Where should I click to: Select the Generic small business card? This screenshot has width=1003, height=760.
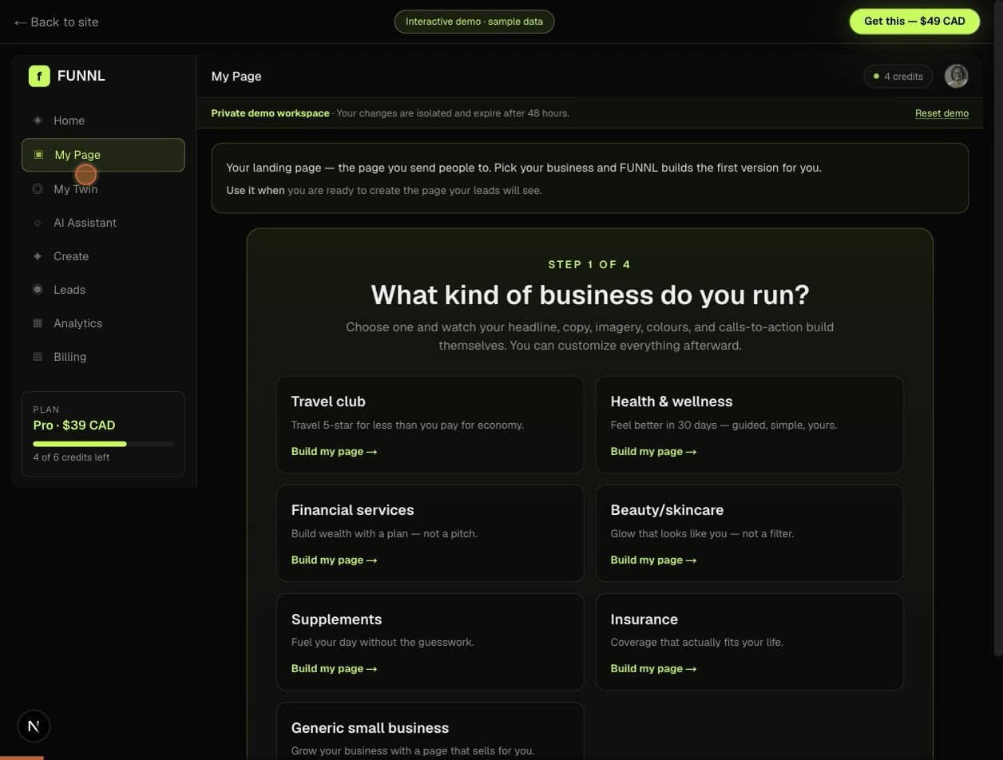430,730
